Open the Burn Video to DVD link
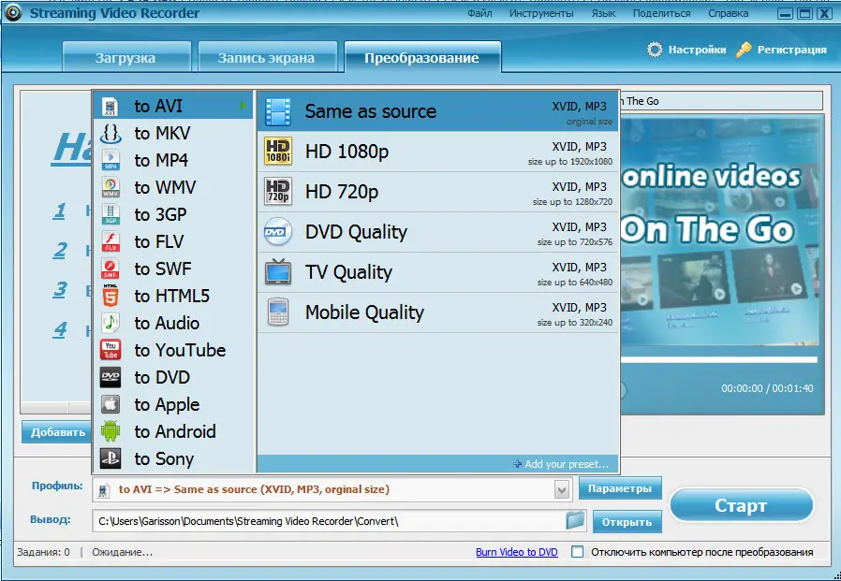841x581 pixels. click(x=517, y=552)
